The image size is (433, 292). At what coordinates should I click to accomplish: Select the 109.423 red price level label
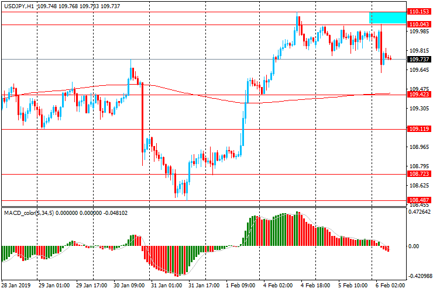tap(419, 95)
